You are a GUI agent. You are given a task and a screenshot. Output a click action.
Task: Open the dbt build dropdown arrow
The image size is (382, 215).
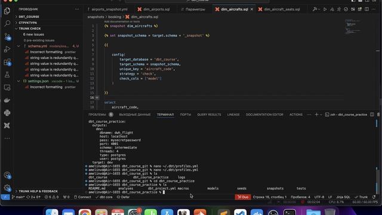[319, 10]
